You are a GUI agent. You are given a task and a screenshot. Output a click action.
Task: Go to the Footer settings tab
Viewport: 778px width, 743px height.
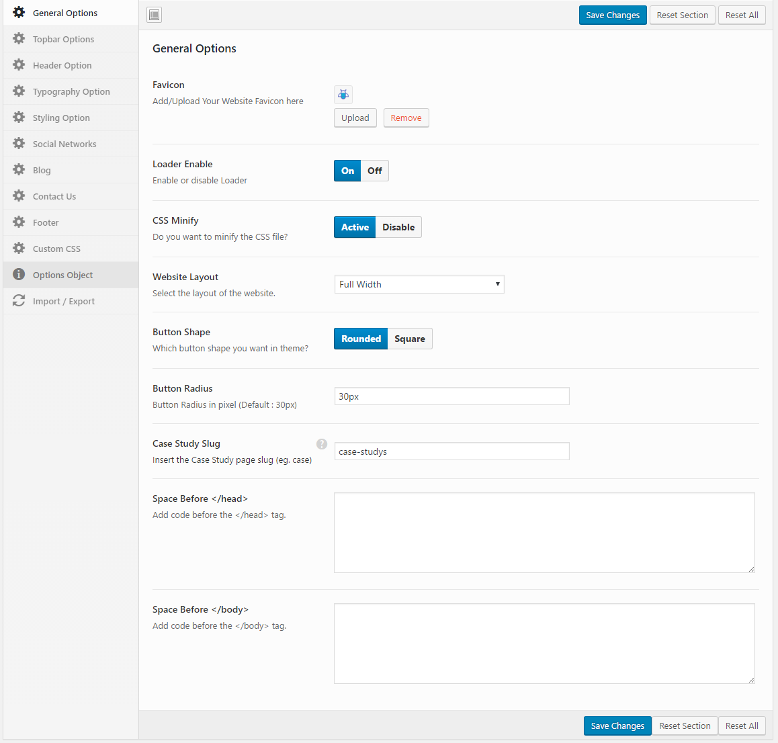pyautogui.click(x=46, y=222)
